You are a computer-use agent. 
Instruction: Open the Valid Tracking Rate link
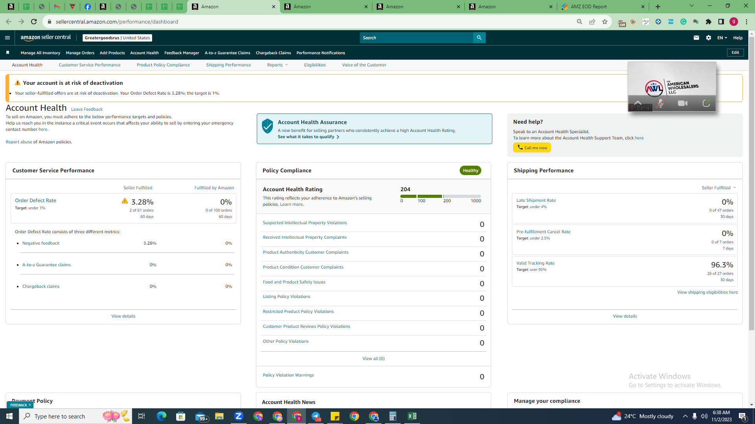coord(535,263)
